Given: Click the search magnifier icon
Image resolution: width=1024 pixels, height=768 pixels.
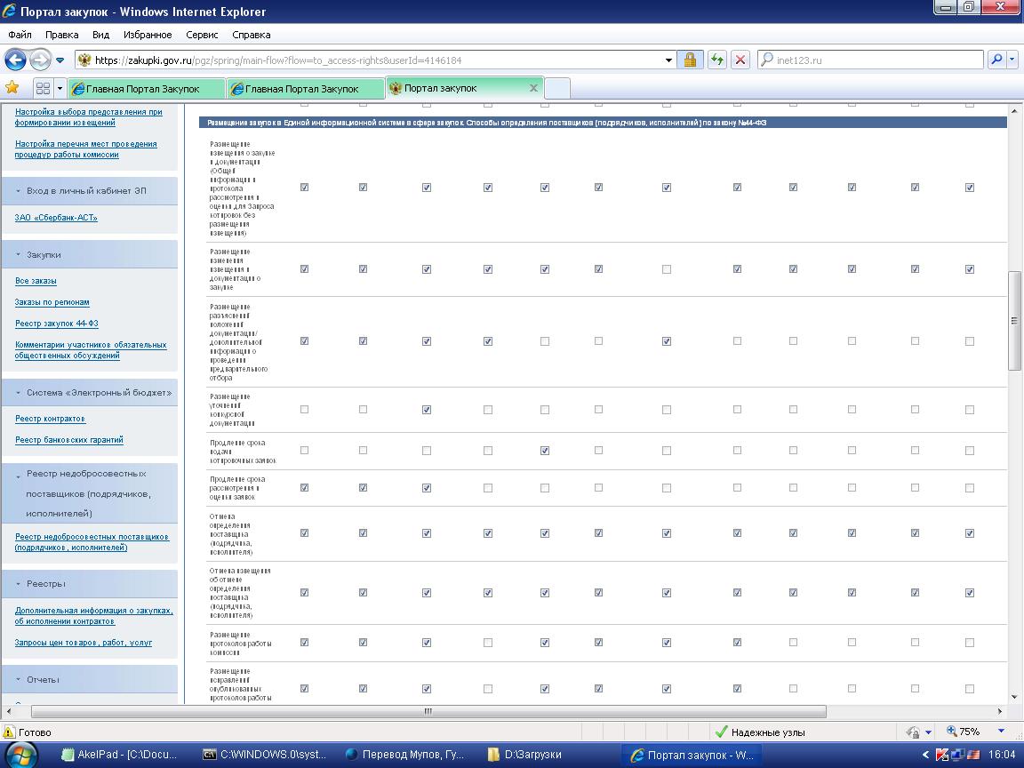Looking at the screenshot, I should point(997,60).
